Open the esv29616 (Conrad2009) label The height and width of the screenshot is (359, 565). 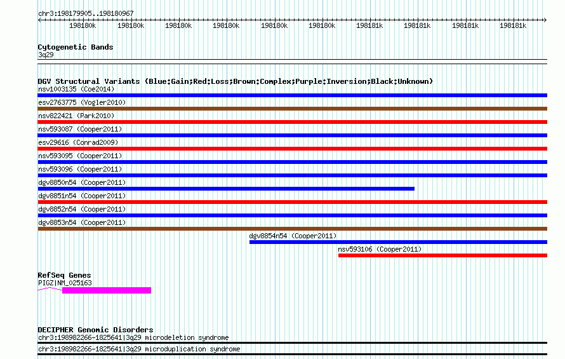[x=78, y=142]
